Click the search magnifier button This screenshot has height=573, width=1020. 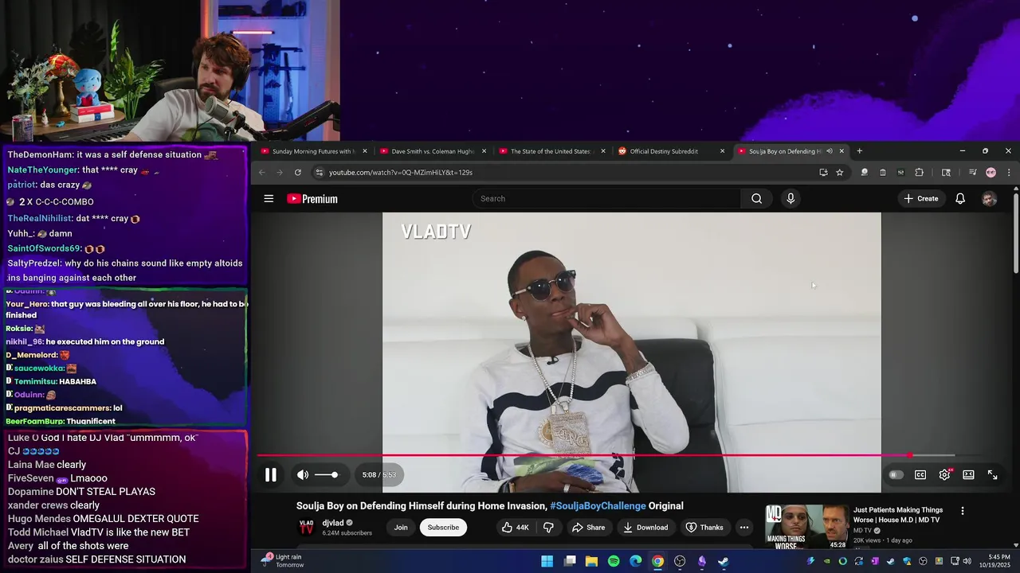point(756,199)
